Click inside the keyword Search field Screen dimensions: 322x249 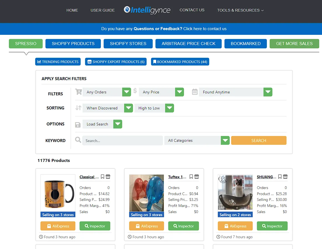tap(122, 140)
